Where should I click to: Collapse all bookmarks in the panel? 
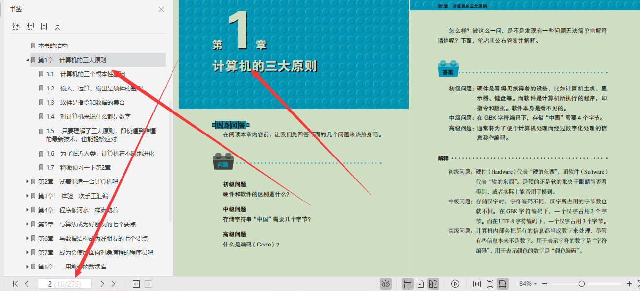pos(30,26)
